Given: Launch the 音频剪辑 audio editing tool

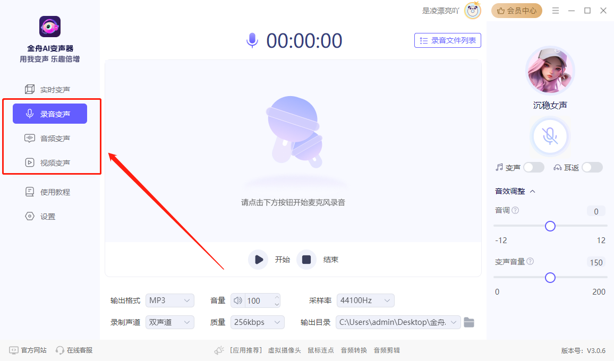Looking at the screenshot, I should pos(388,350).
